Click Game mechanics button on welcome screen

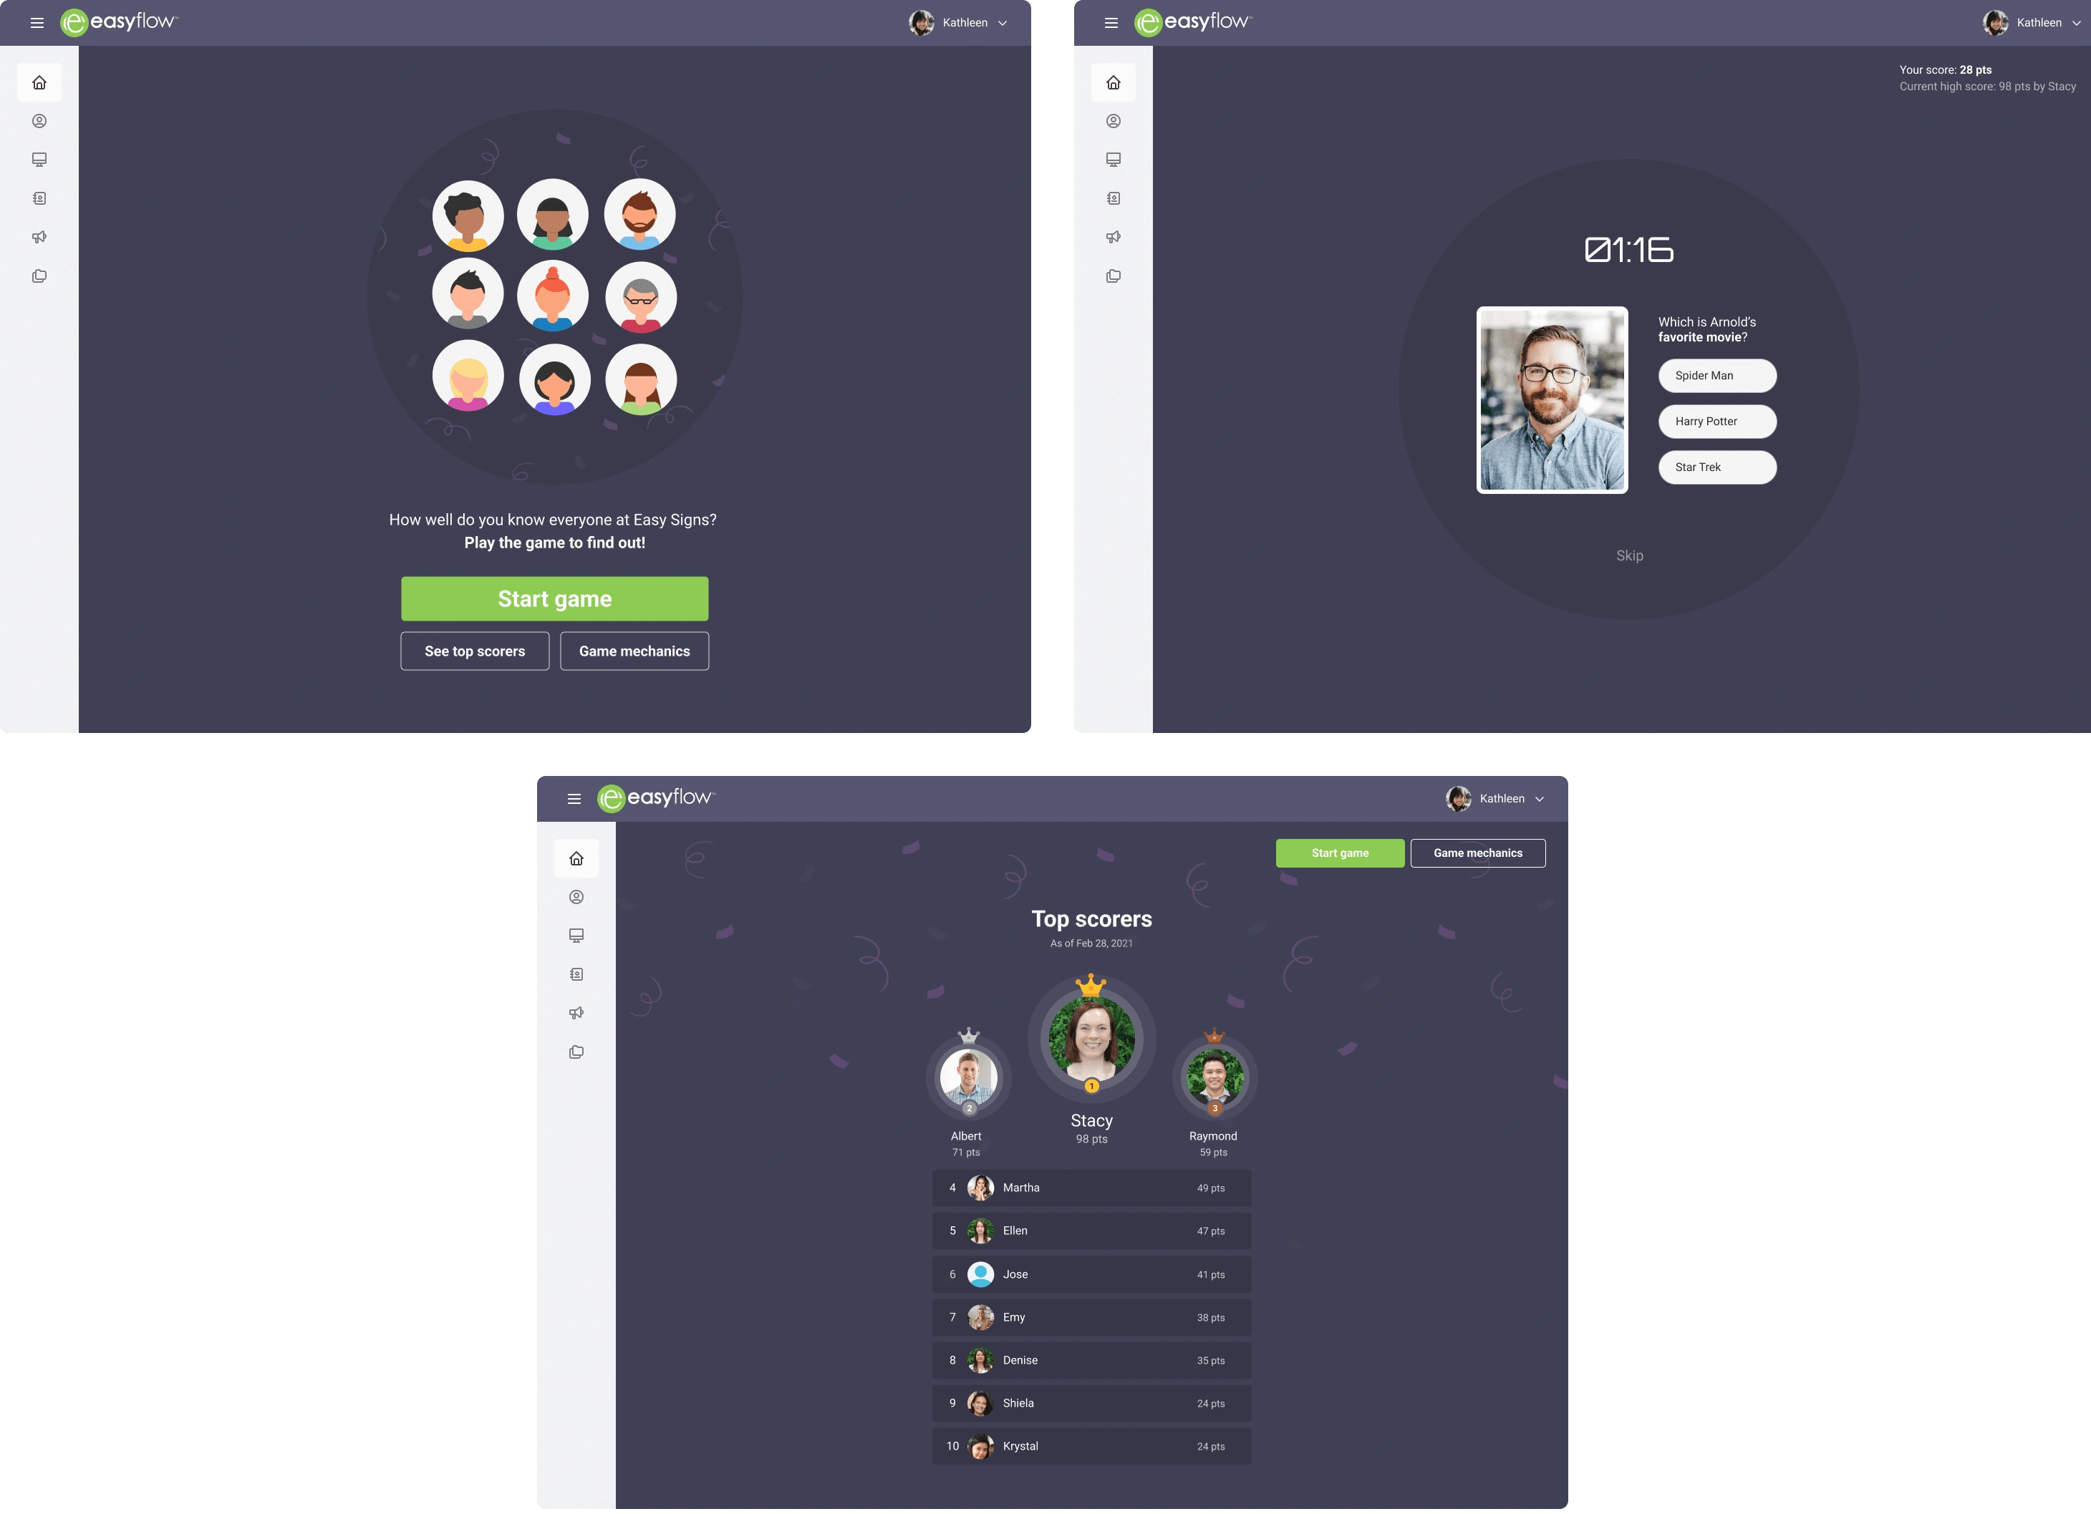tap(633, 651)
